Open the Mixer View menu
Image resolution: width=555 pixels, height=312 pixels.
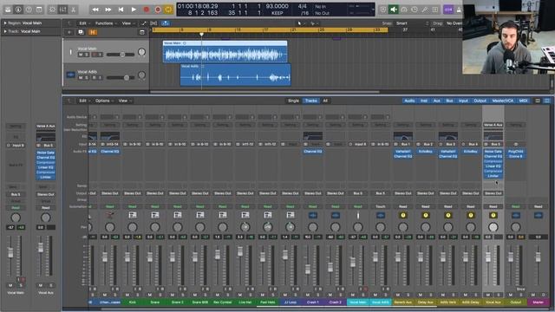pos(124,101)
